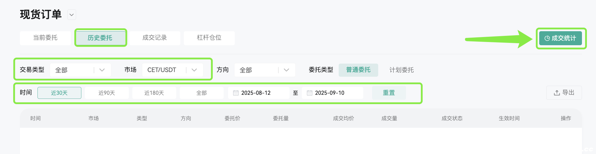Go to the 杠杆仓位 tab

tap(209, 38)
